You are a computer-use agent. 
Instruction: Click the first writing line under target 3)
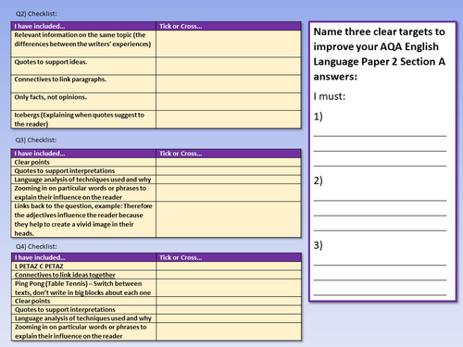pos(380,265)
